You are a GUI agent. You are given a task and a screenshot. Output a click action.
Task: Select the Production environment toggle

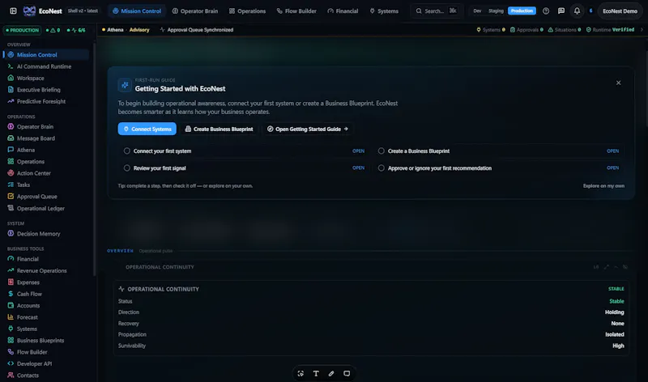(522, 11)
